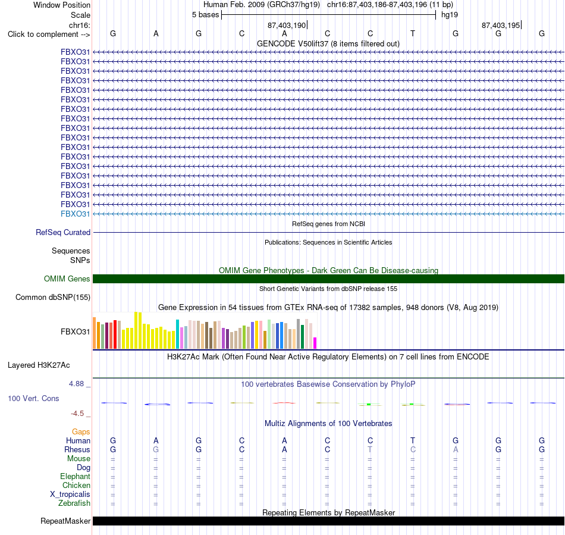Click the X_tropicalis species label
The height and width of the screenshot is (535, 565).
[x=70, y=495]
